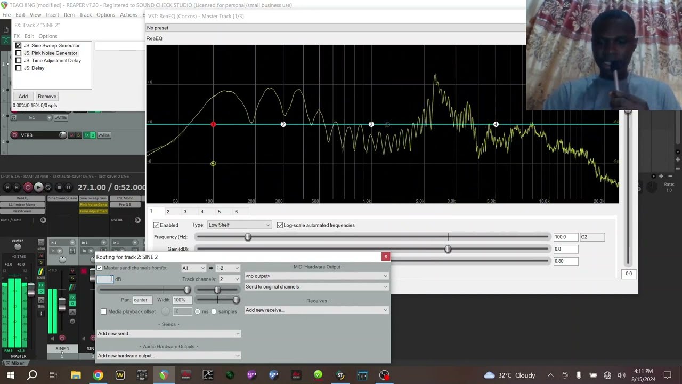Uncheck Master send channels from/to
Image resolution: width=682 pixels, height=384 pixels.
point(99,268)
